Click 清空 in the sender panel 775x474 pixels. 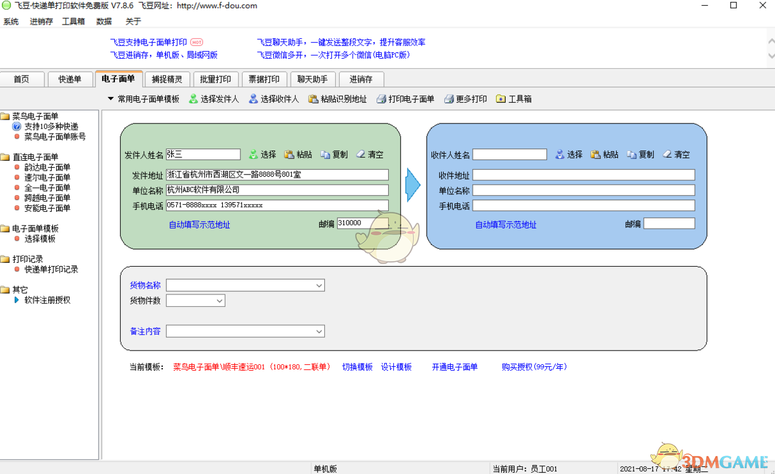(x=361, y=155)
